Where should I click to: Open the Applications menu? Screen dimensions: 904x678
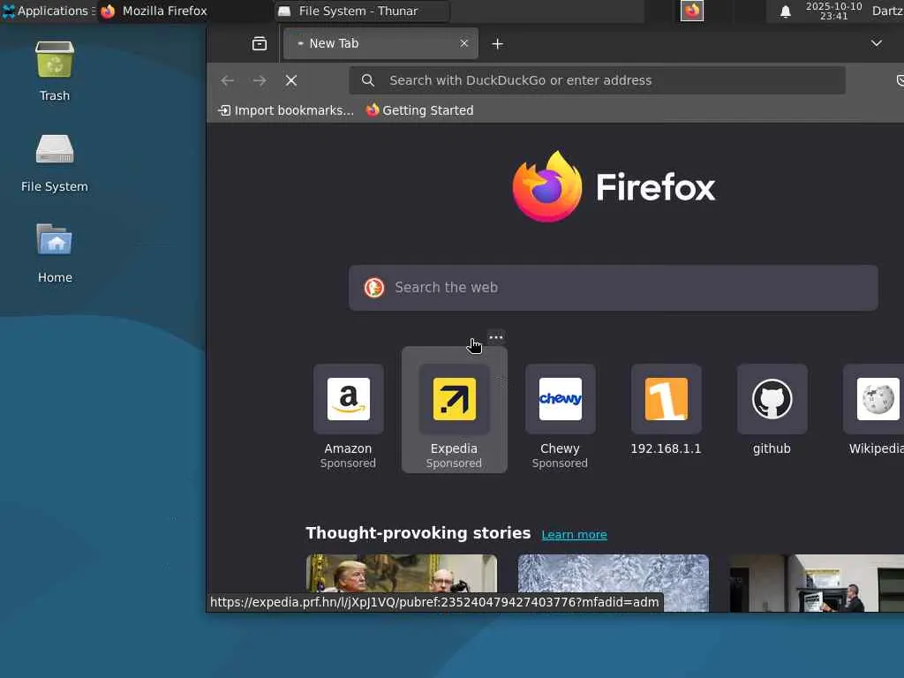[48, 11]
